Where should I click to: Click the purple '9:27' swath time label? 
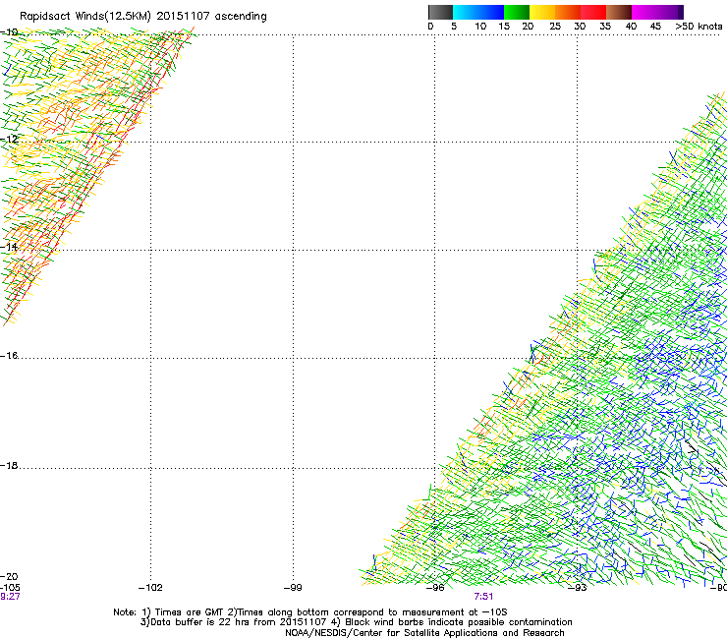click(10, 597)
